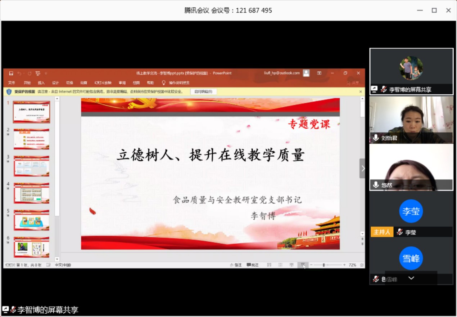Open Customize Quick Access Toolbar dropdown
The height and width of the screenshot is (317, 457).
(46, 73)
